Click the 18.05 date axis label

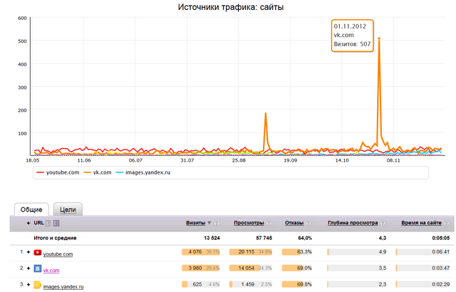click(x=32, y=160)
